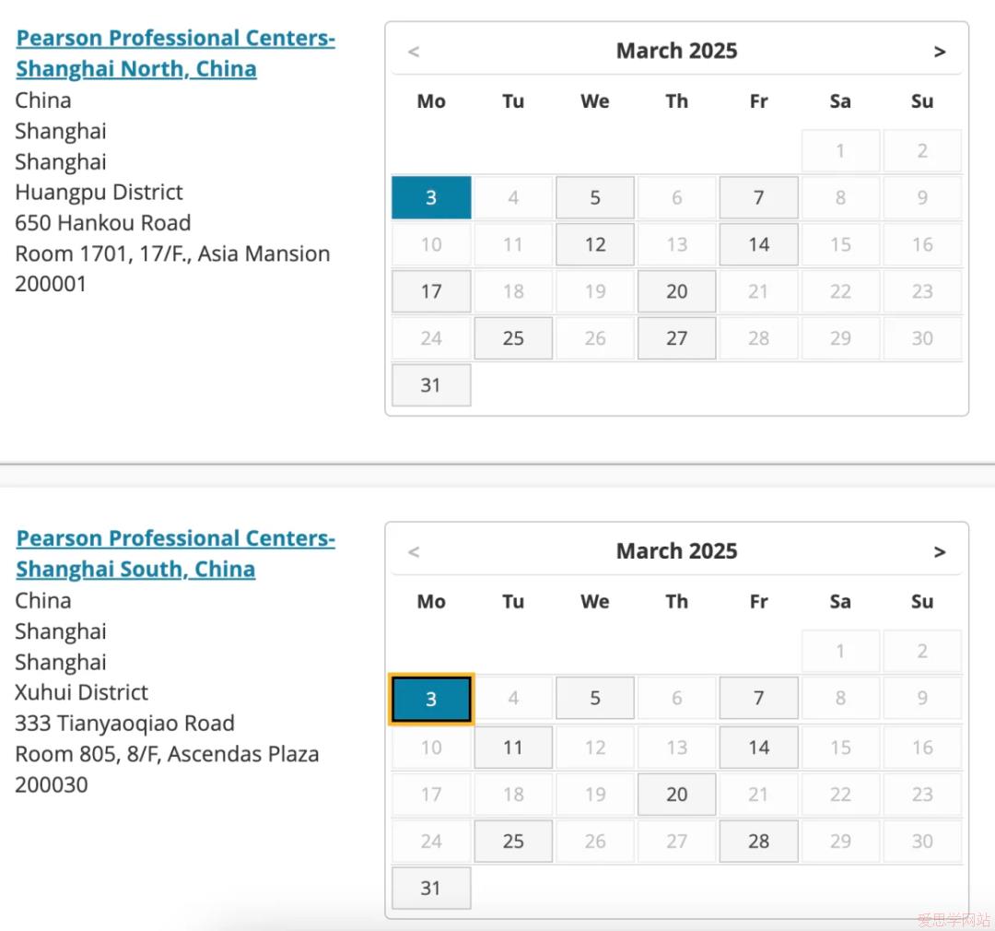Go to next month in Shanghai North calendar

[x=940, y=52]
